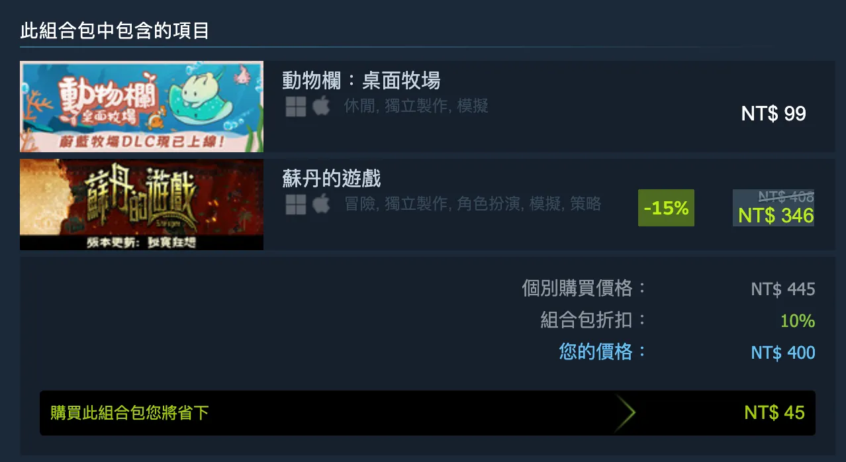Open the 動物欄：桌面牧場 game thumbnail
This screenshot has height=462, width=846.
(x=142, y=107)
